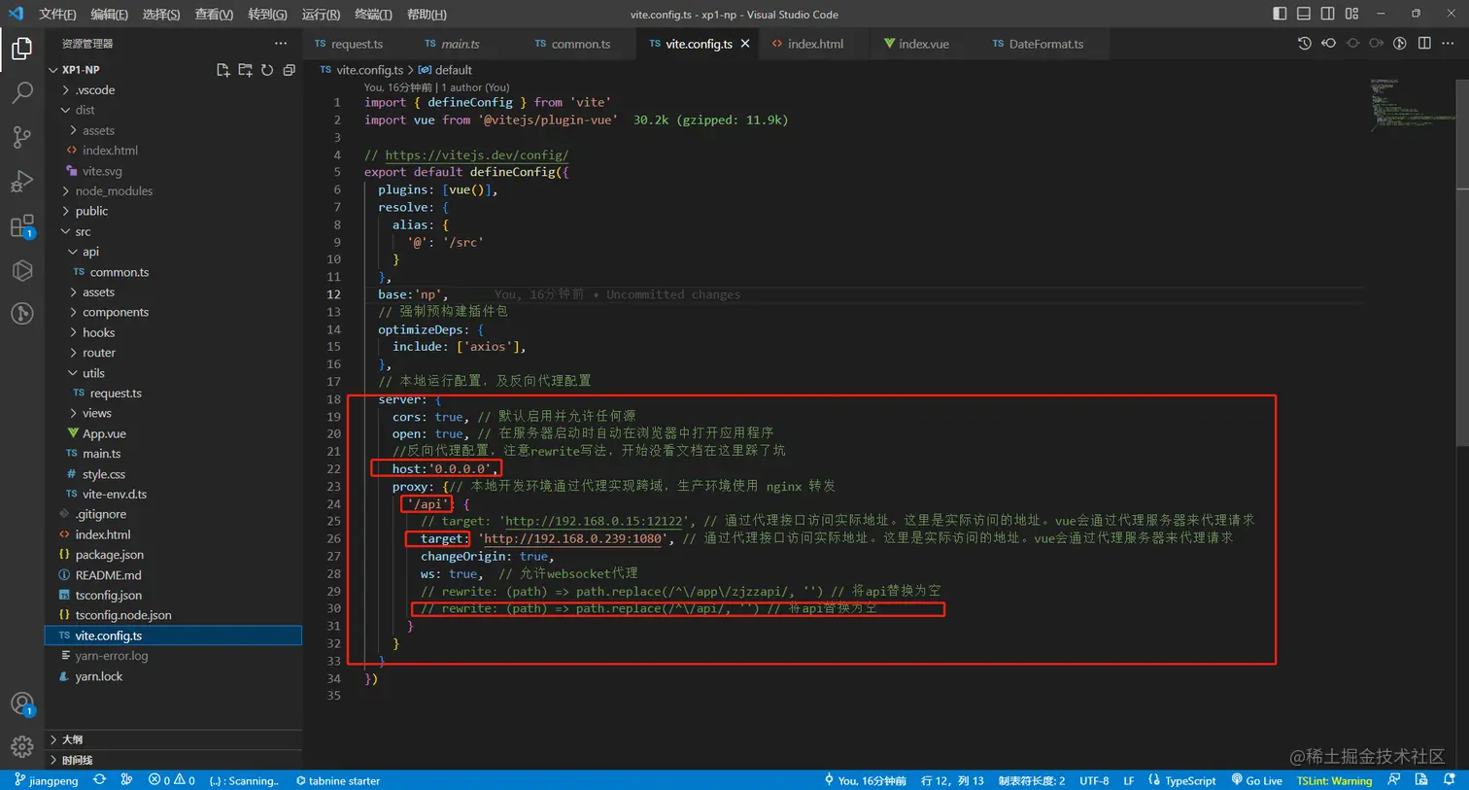Close the vite.config.ts tab
Image resolution: width=1469 pixels, height=790 pixels.
coord(745,44)
